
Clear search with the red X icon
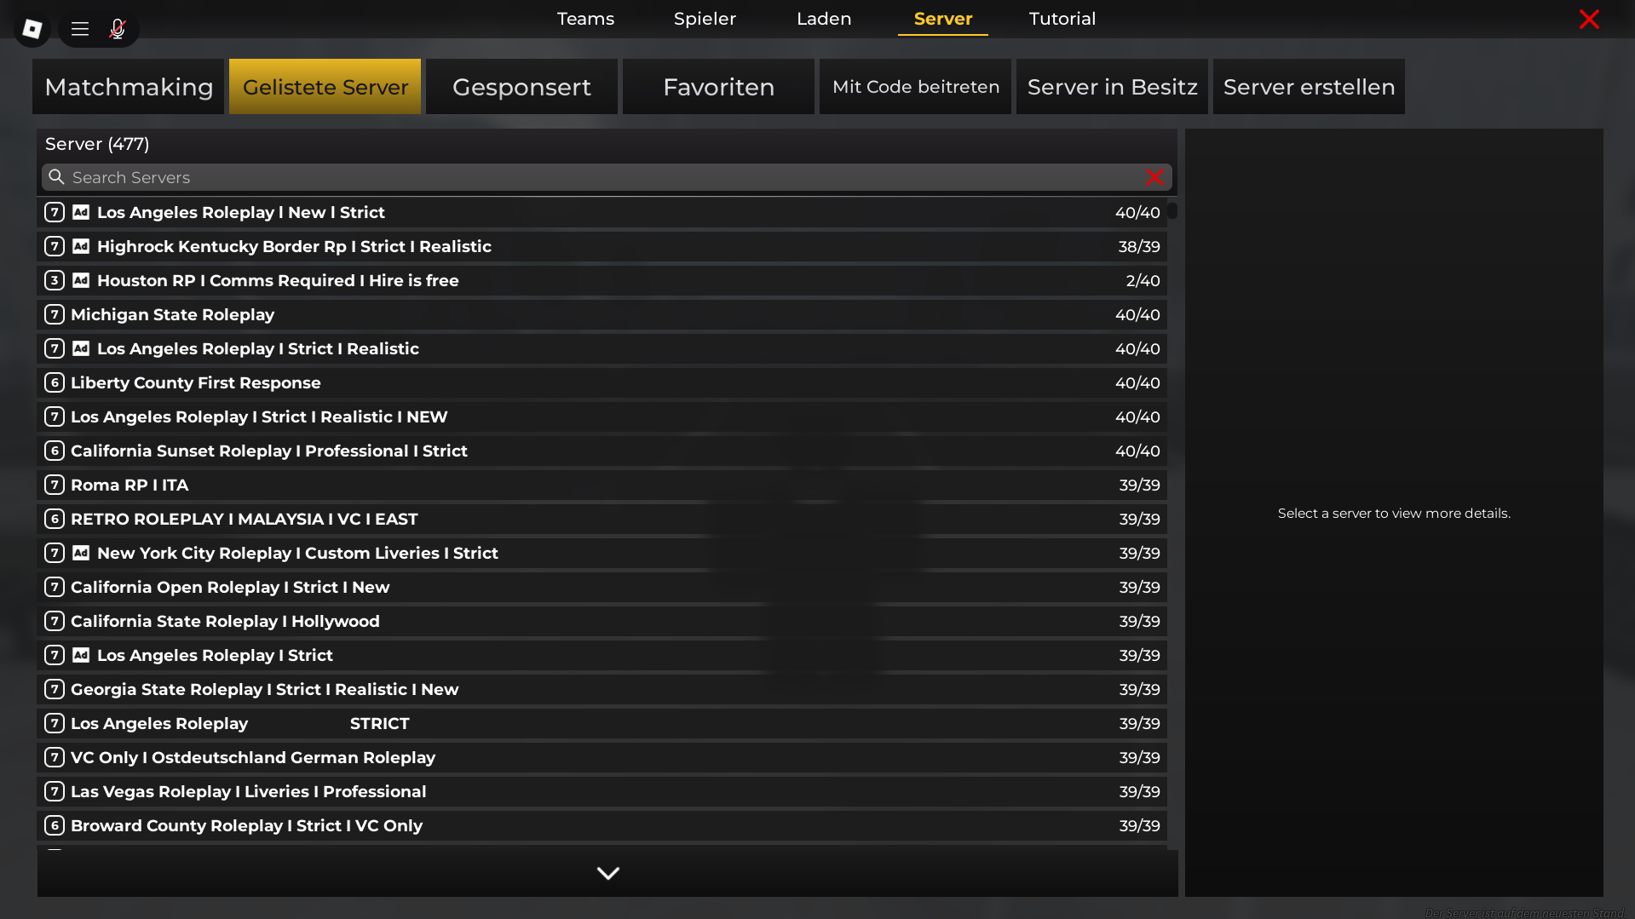pos(1154,177)
